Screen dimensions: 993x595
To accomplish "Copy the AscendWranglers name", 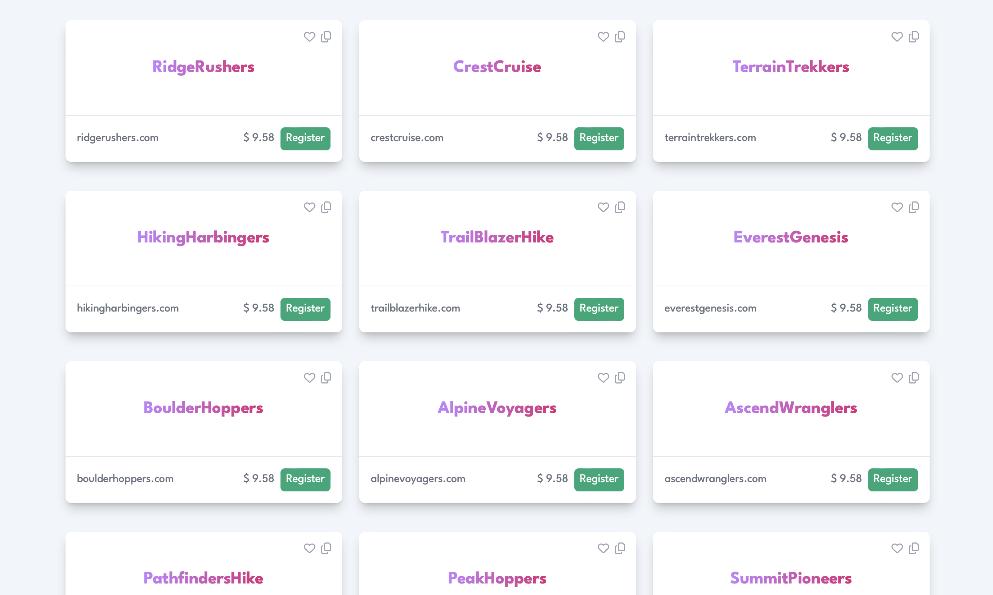I will pos(913,378).
